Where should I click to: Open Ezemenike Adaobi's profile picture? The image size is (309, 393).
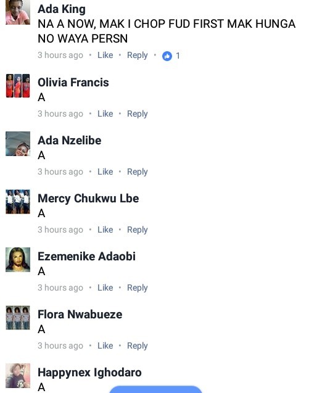[18, 260]
